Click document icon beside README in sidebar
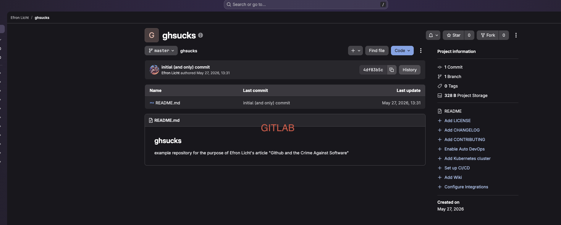The height and width of the screenshot is (225, 561). point(440,111)
